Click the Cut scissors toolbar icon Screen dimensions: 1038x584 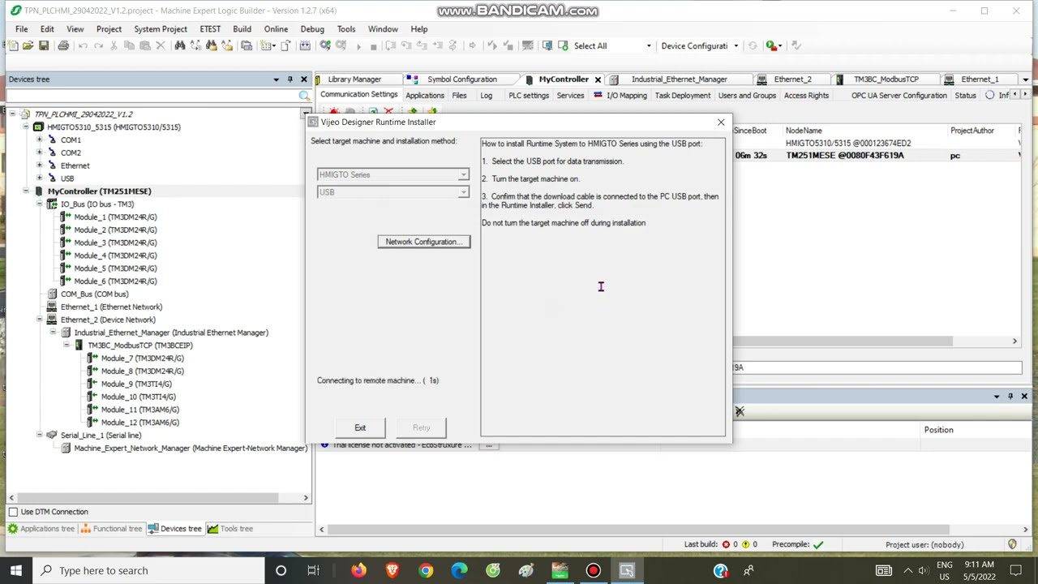tap(114, 46)
